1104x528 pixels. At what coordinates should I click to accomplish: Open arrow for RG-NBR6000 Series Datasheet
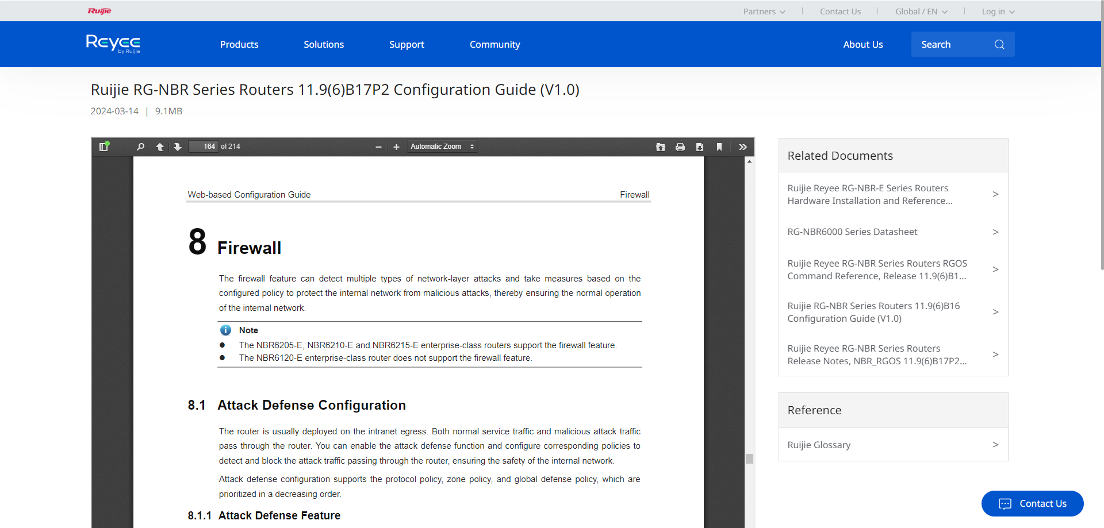[995, 232]
